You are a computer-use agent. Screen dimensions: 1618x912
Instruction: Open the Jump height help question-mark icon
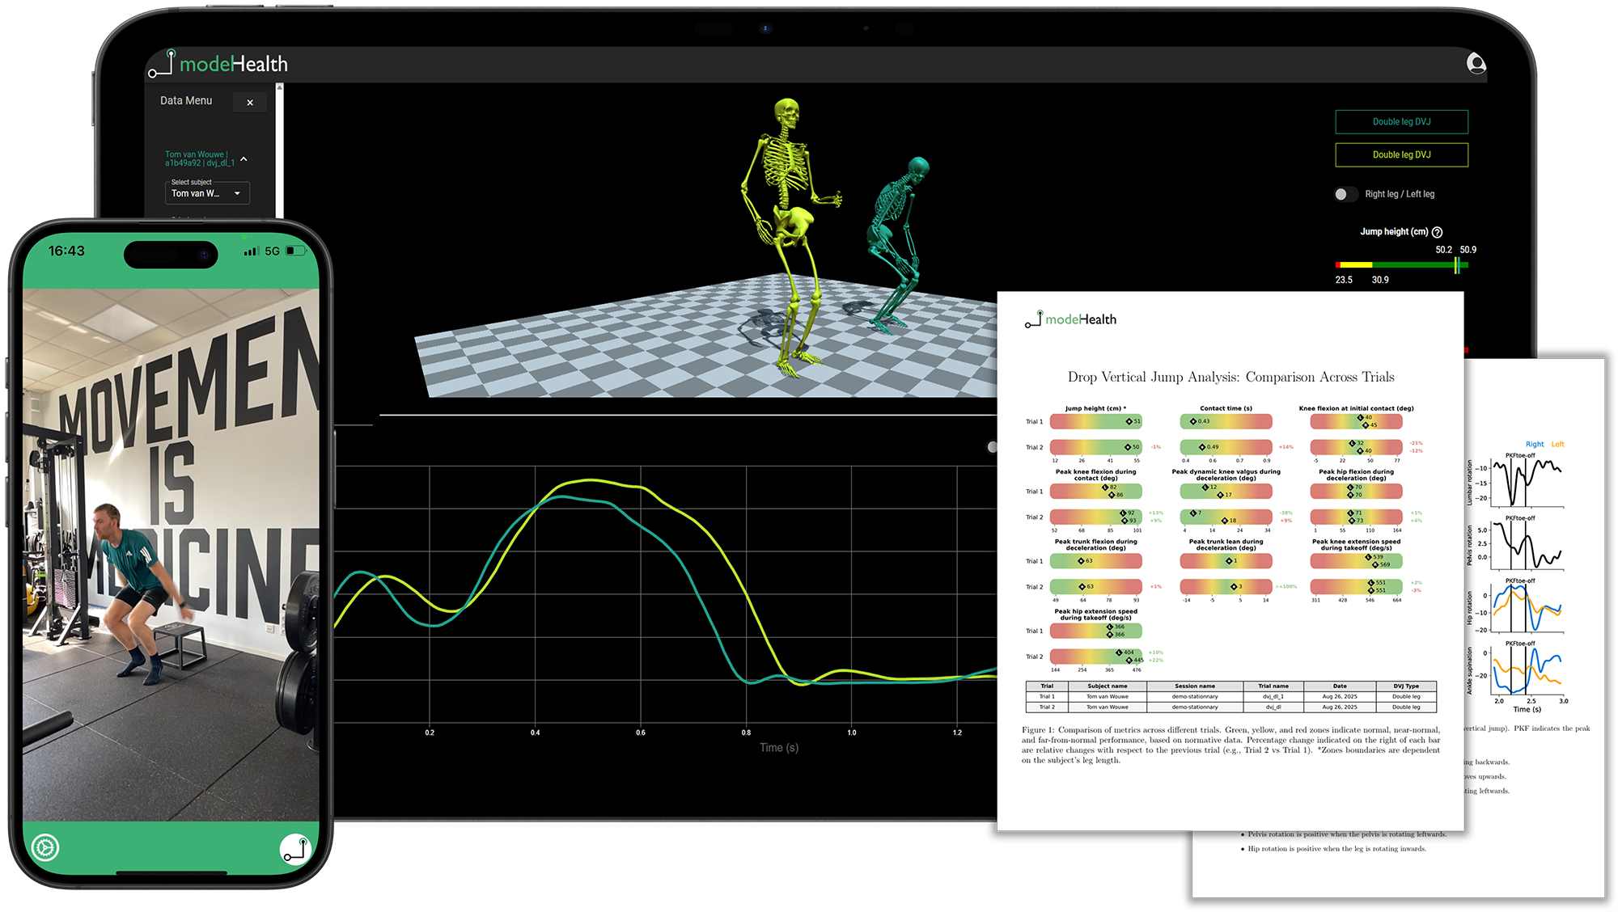click(x=1438, y=231)
